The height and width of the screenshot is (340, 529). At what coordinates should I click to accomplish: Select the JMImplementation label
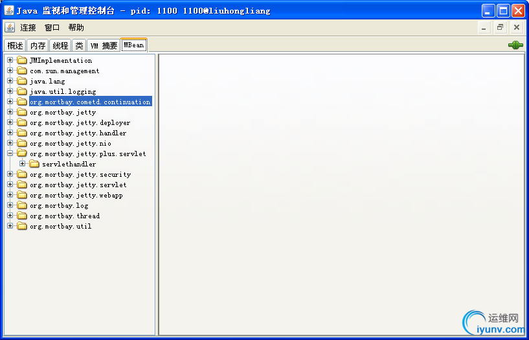(x=61, y=60)
